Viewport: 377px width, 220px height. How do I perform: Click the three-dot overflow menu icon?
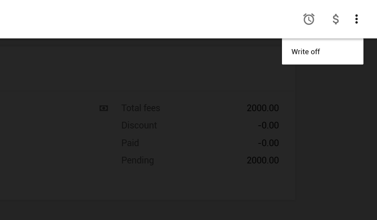point(356,19)
